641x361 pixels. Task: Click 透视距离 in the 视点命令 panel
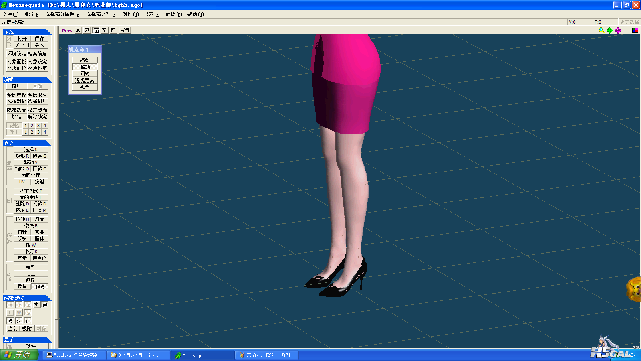coord(85,81)
